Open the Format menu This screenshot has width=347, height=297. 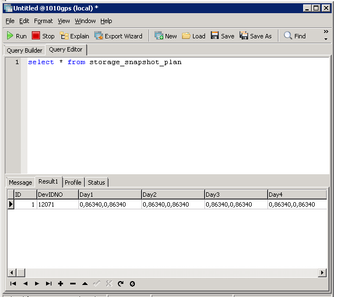[x=43, y=21]
